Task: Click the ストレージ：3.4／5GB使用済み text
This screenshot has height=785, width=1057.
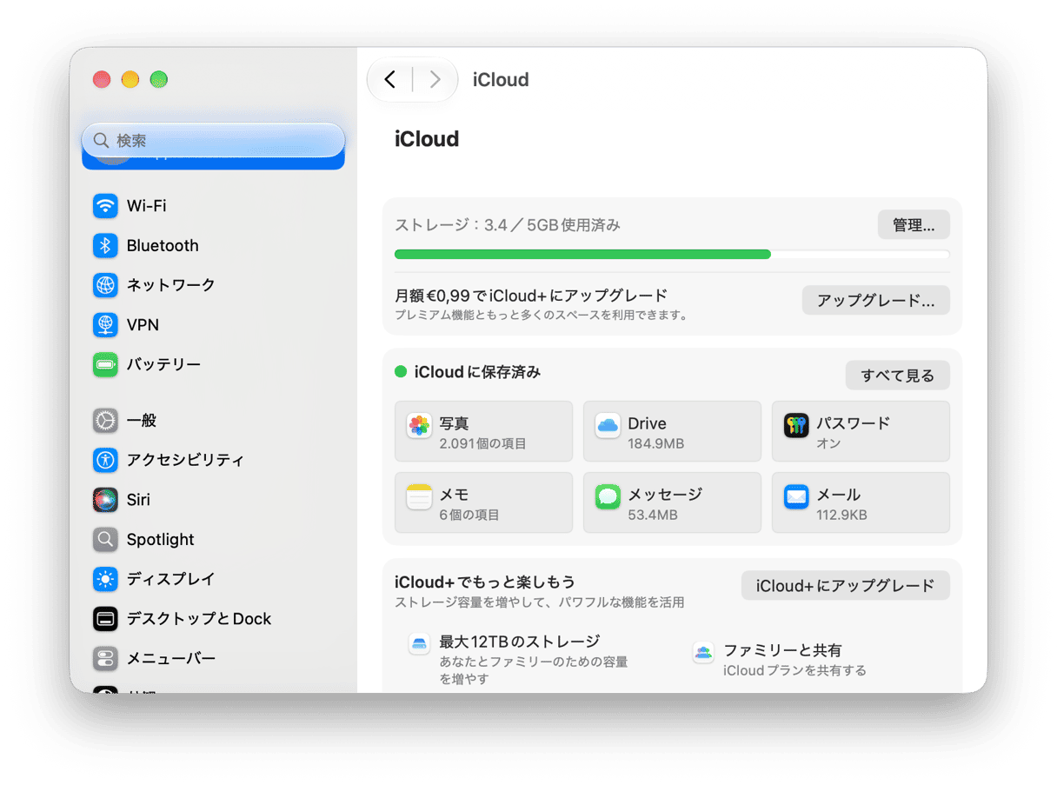Action: point(508,225)
